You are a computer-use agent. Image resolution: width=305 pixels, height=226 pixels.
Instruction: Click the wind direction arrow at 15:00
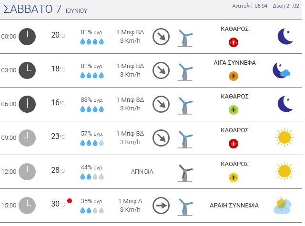[161, 206]
